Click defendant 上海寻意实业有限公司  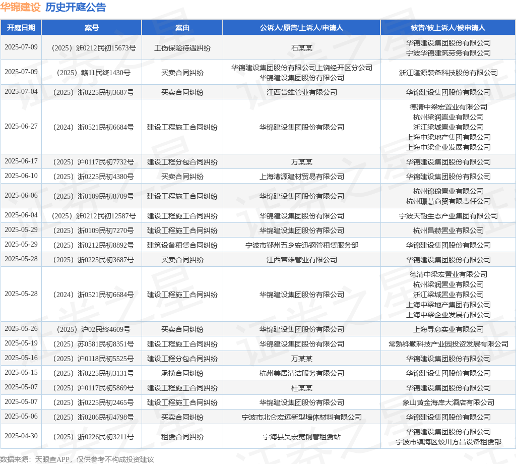[x=448, y=330]
